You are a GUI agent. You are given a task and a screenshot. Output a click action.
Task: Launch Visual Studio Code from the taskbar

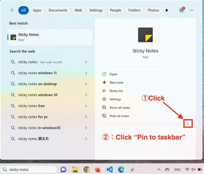tap(110, 169)
